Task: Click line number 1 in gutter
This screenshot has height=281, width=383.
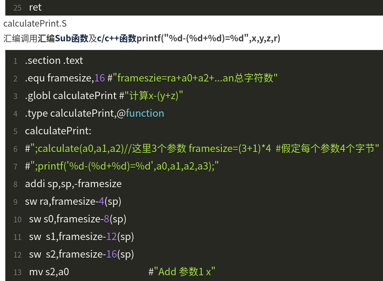Action: click(15, 61)
